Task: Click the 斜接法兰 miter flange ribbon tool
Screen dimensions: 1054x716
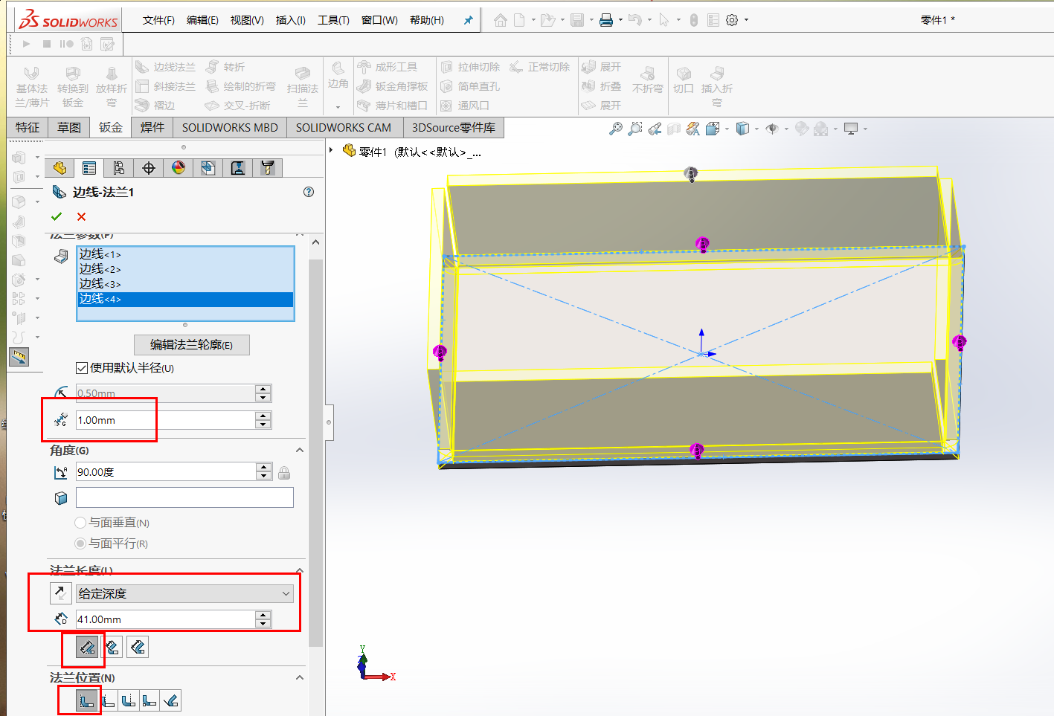Action: [165, 86]
